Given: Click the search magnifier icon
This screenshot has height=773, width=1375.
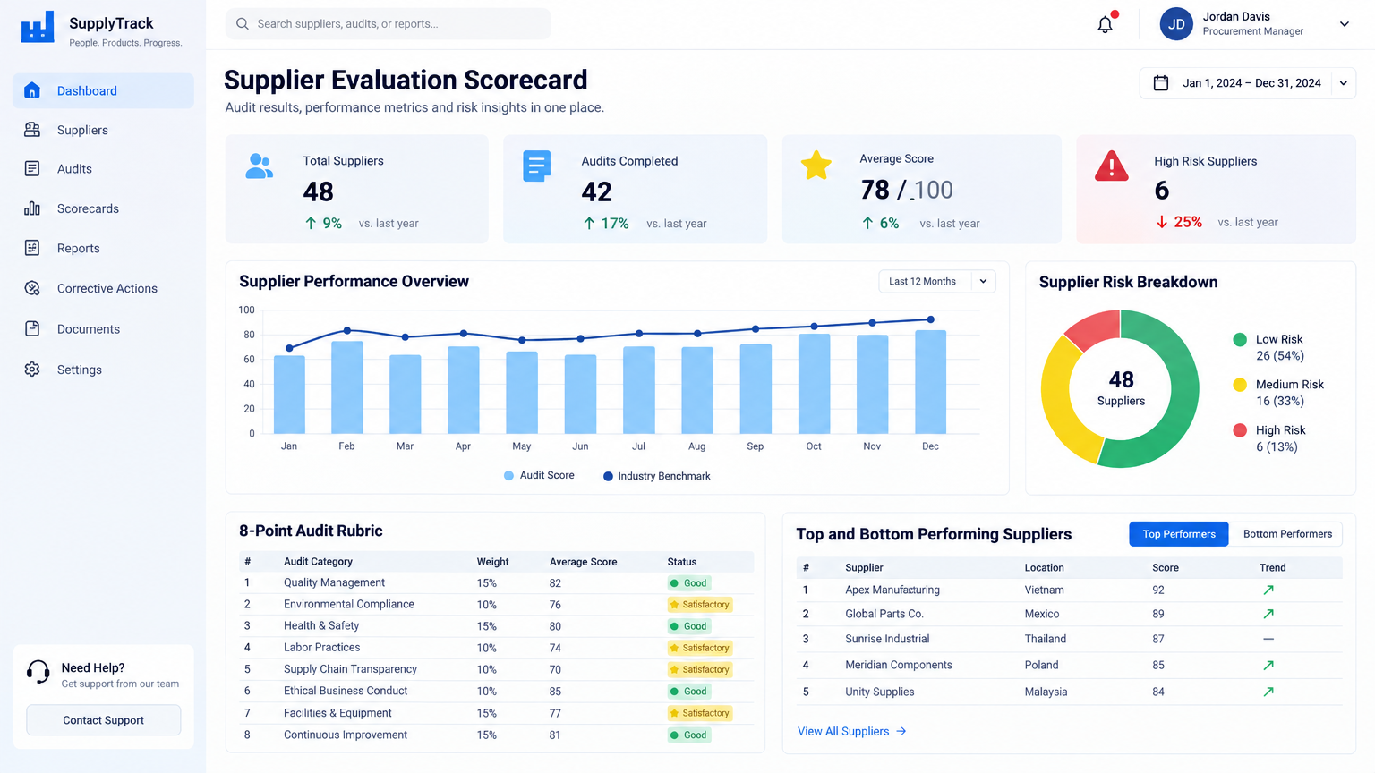Looking at the screenshot, I should (x=243, y=24).
